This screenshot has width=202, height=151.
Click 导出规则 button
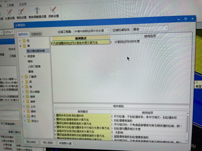[31, 142]
